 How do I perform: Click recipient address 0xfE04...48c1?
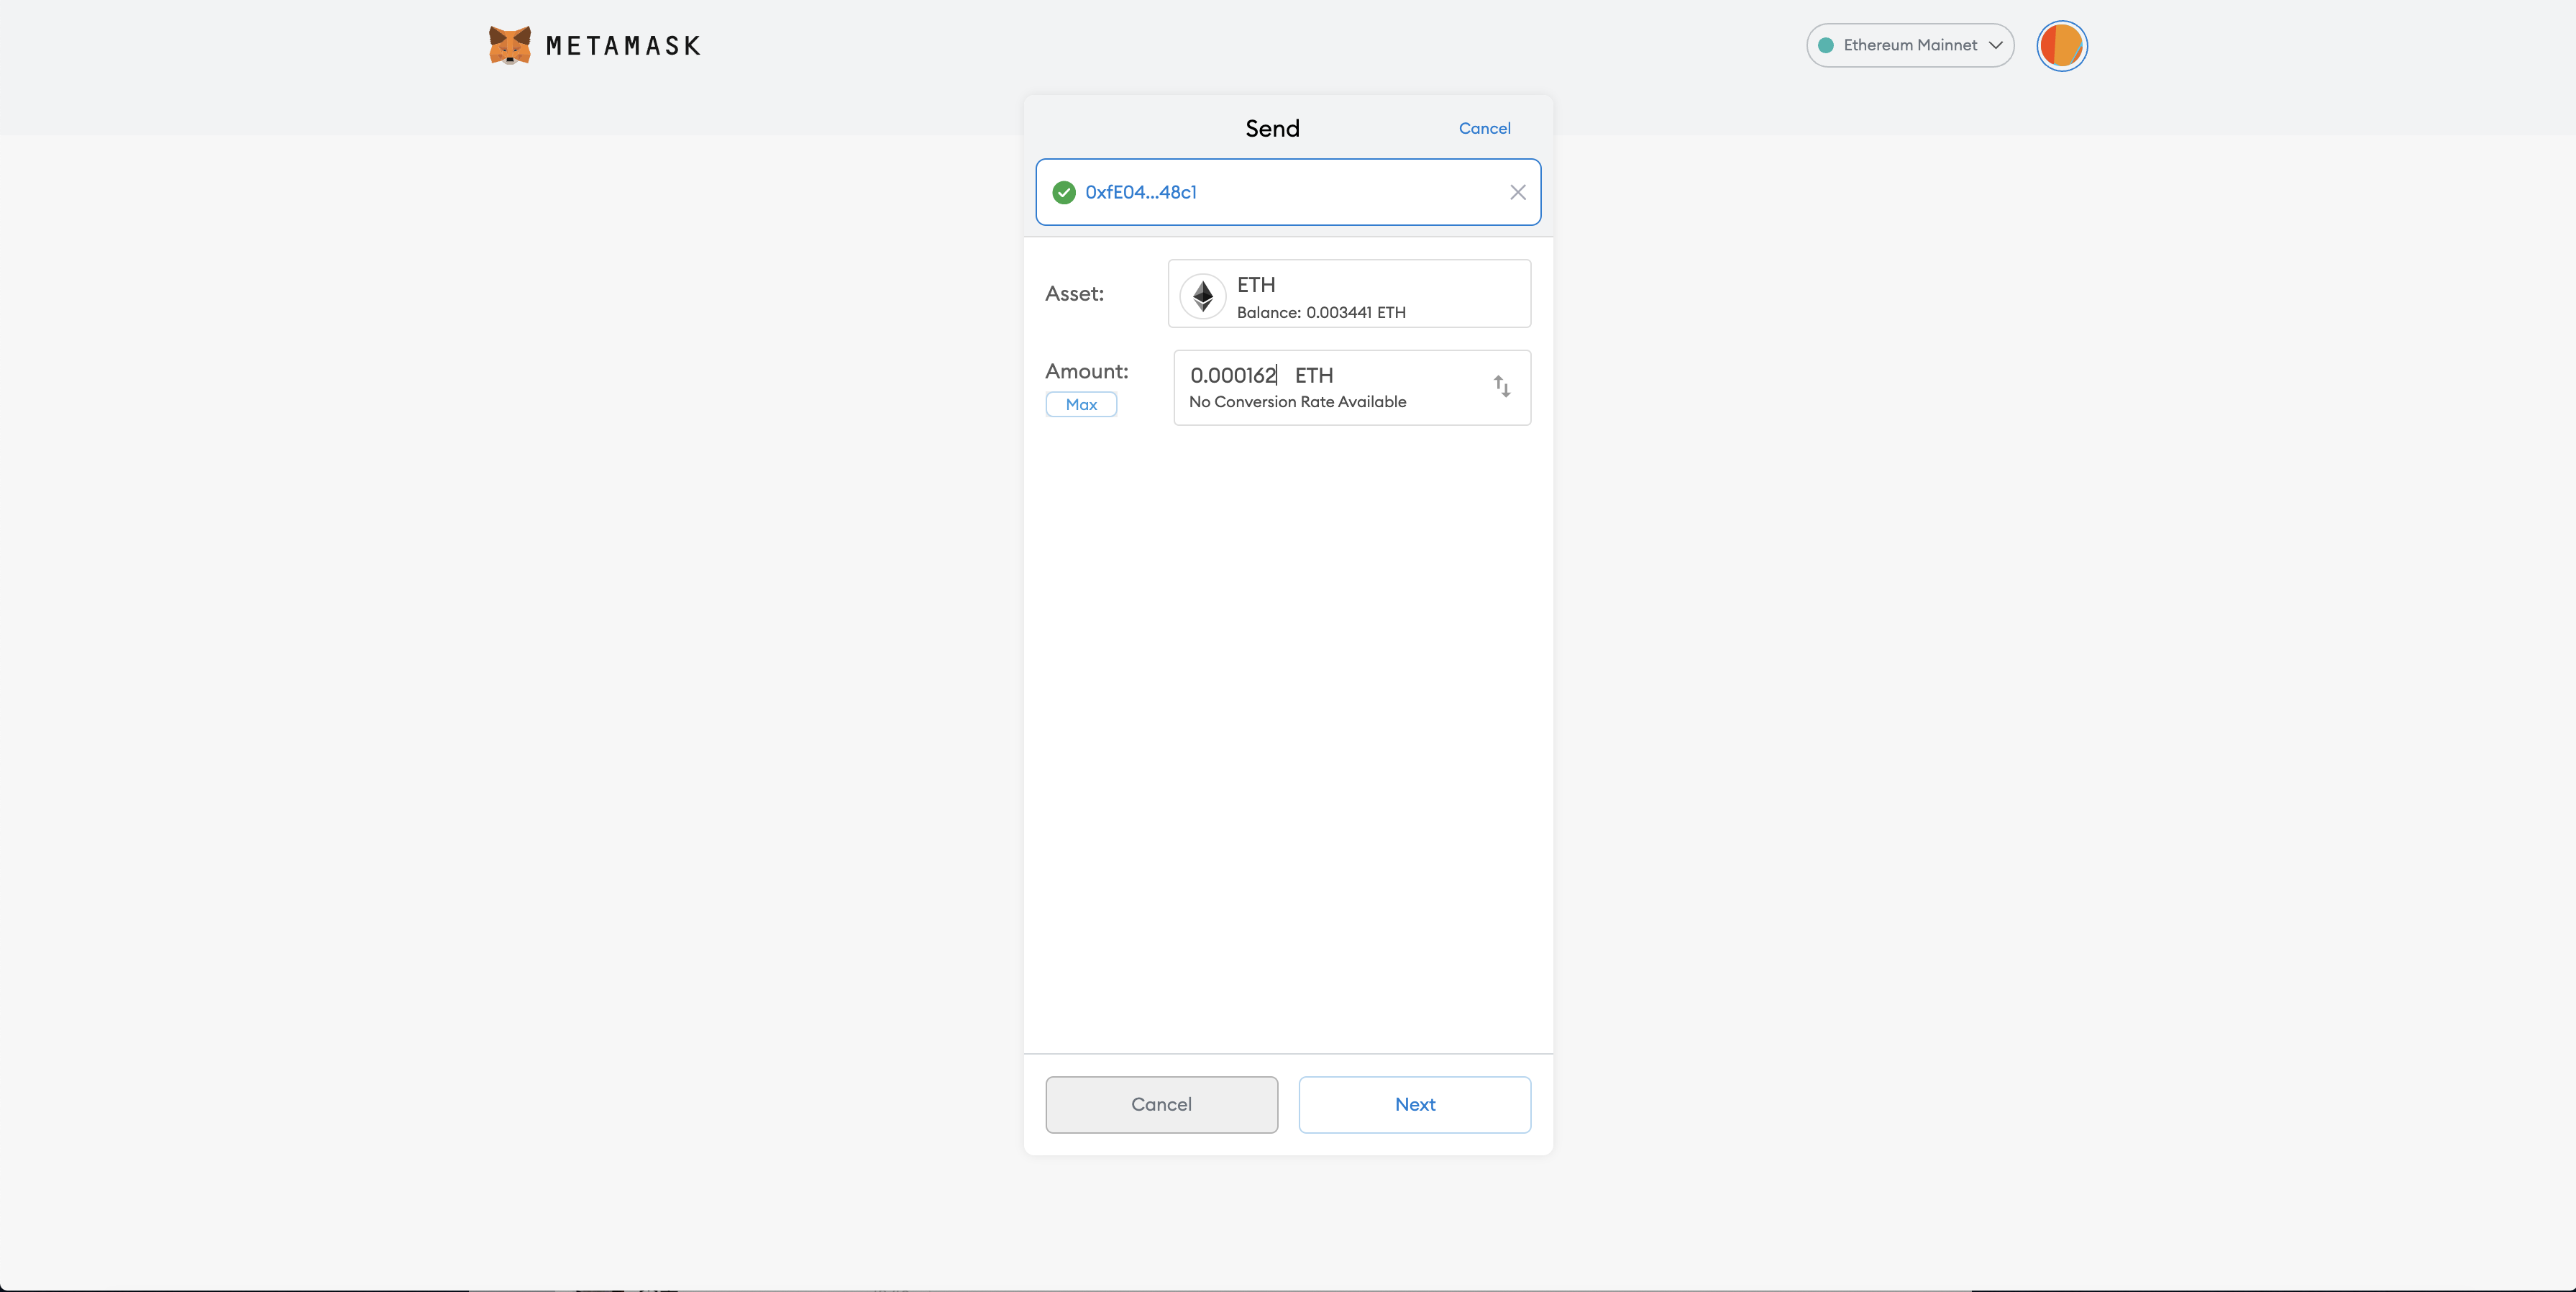[x=1140, y=192]
